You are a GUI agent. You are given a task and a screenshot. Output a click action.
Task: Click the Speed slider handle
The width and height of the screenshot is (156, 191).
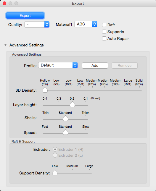point(65,132)
